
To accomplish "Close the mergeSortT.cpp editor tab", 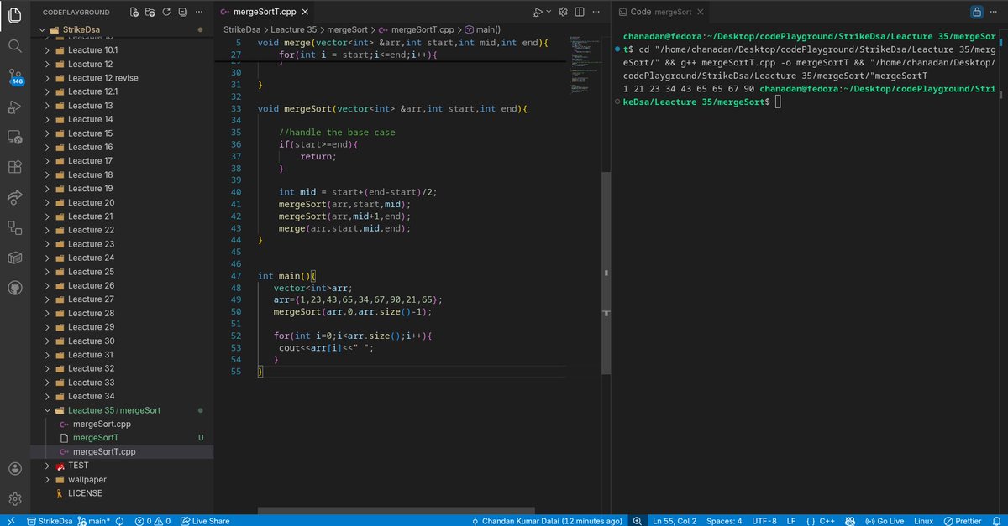I will click(x=303, y=13).
